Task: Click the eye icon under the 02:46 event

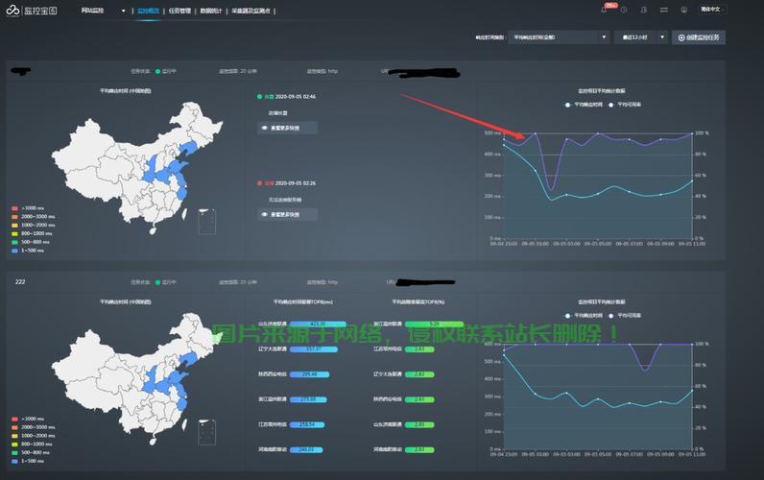Action: point(264,127)
